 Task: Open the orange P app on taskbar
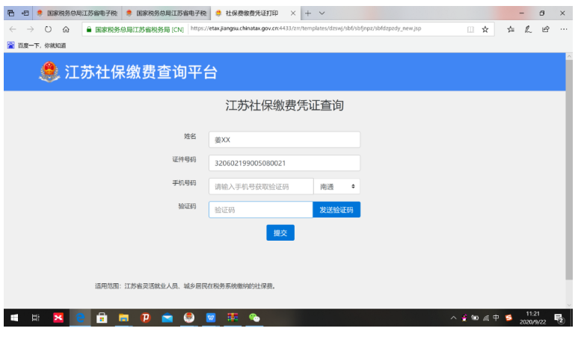pos(146,318)
